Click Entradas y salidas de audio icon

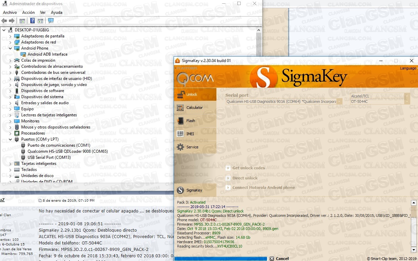tap(17, 103)
